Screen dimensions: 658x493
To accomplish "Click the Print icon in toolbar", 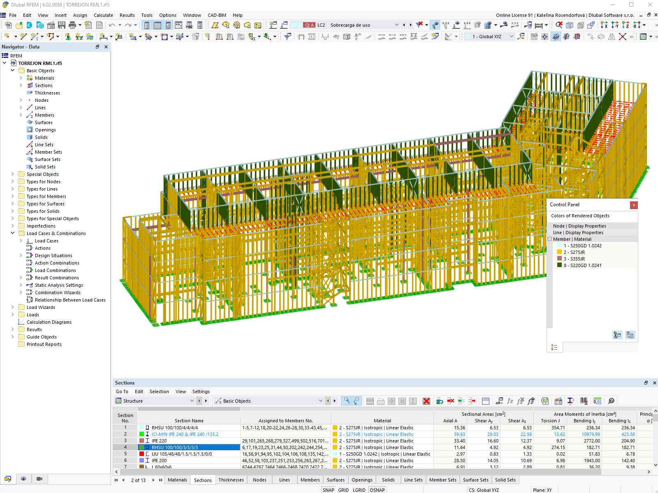I will pyautogui.click(x=72, y=25).
